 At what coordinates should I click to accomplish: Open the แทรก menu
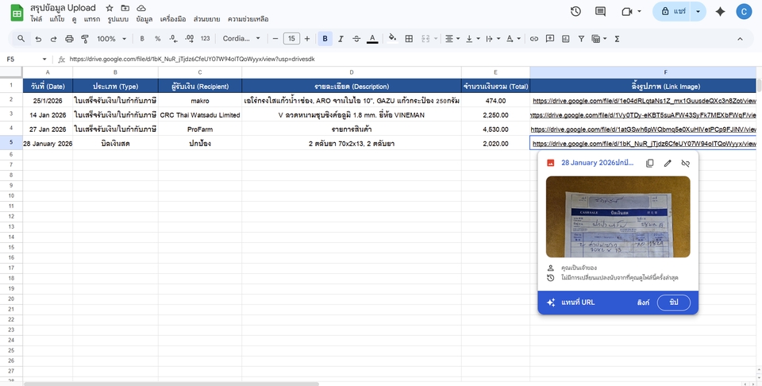92,19
